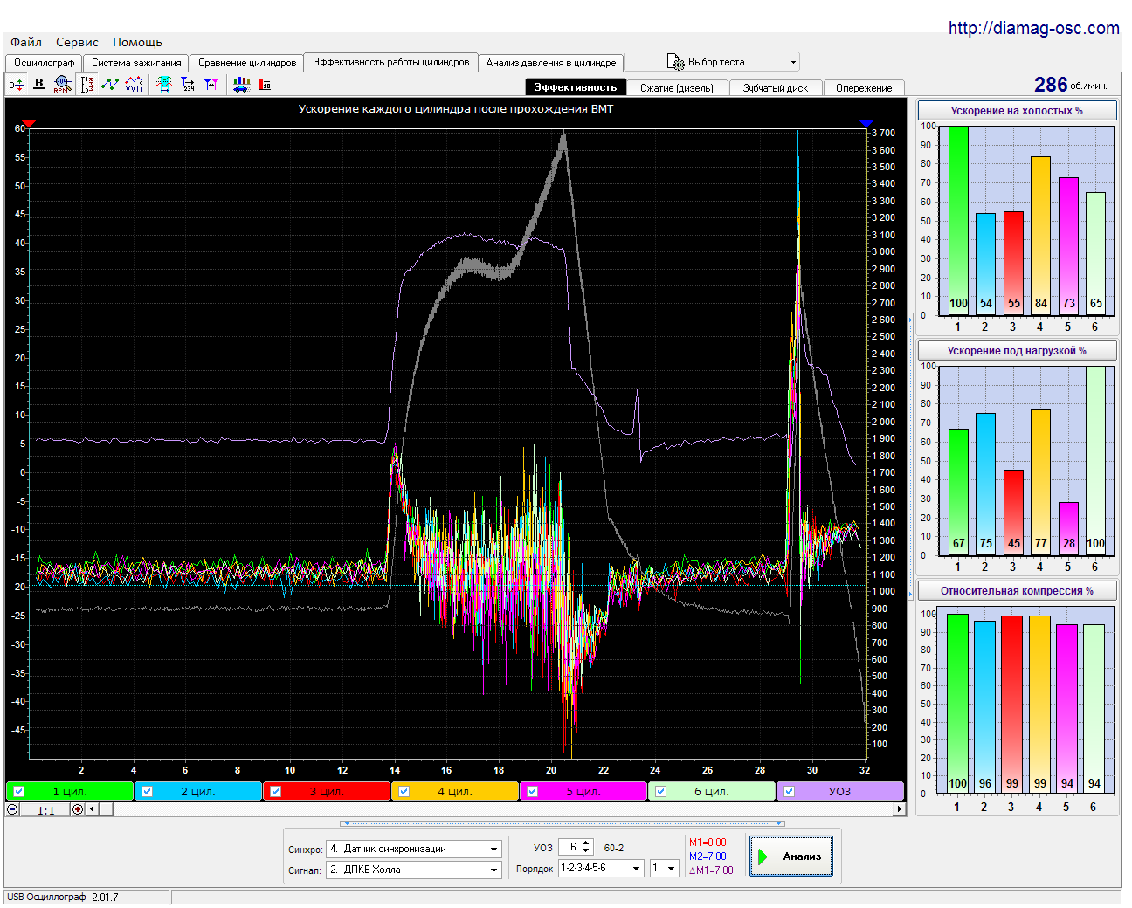Click the zoom out minus icon
Image resolution: width=1132 pixels, height=908 pixels.
pos(12,809)
